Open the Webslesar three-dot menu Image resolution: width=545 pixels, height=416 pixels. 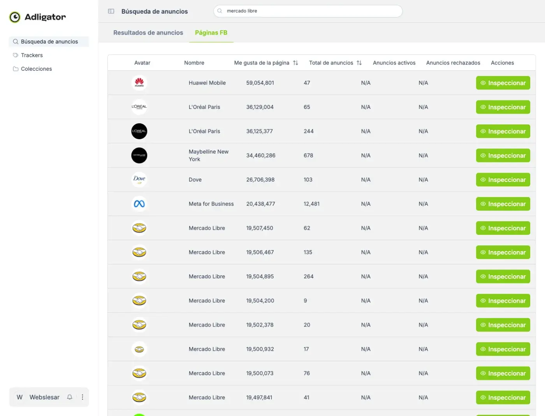click(82, 397)
